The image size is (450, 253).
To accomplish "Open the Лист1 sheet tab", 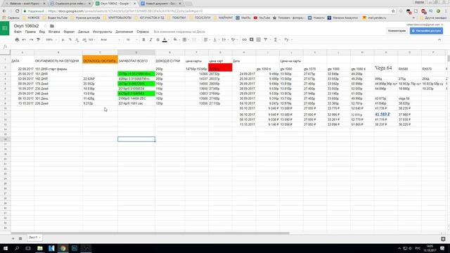I will (x=34, y=238).
